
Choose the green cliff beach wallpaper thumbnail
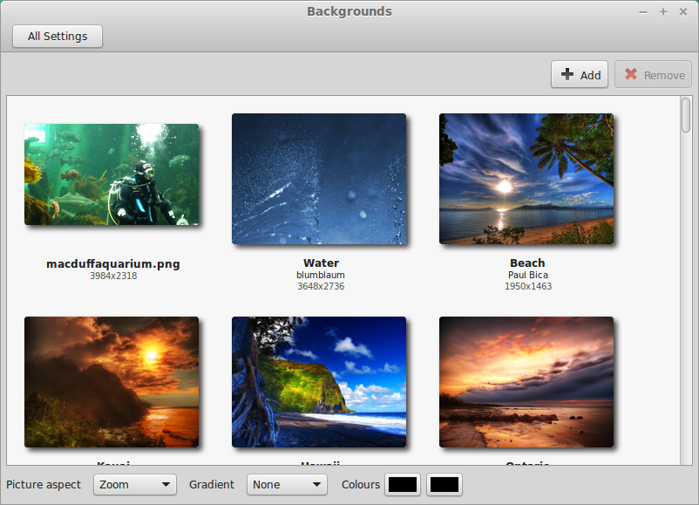pos(319,382)
